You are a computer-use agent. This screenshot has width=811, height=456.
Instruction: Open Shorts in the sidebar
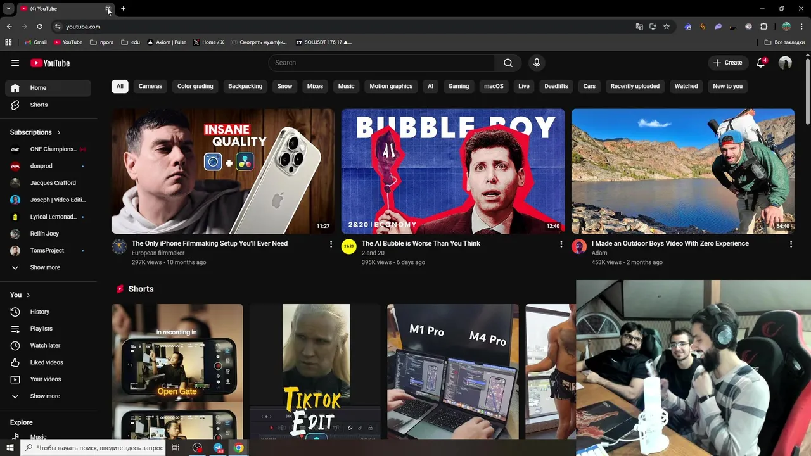coord(48,104)
